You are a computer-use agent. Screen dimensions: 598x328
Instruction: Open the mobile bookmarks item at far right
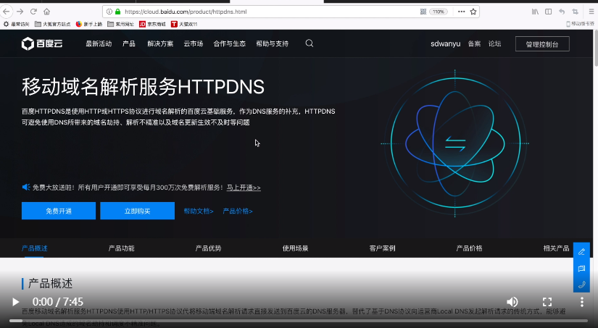tap(580, 24)
